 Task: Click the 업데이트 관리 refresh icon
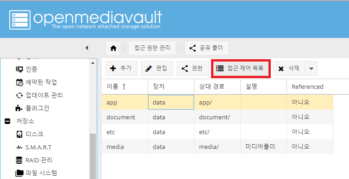[x=19, y=95]
